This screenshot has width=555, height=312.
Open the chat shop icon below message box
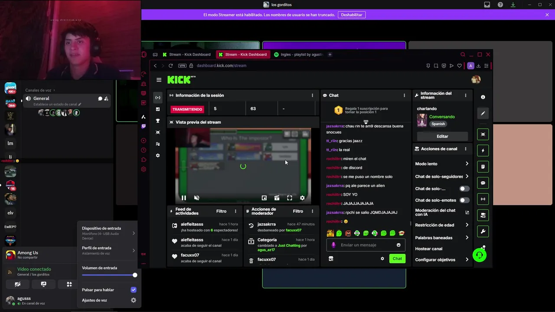pos(331,259)
